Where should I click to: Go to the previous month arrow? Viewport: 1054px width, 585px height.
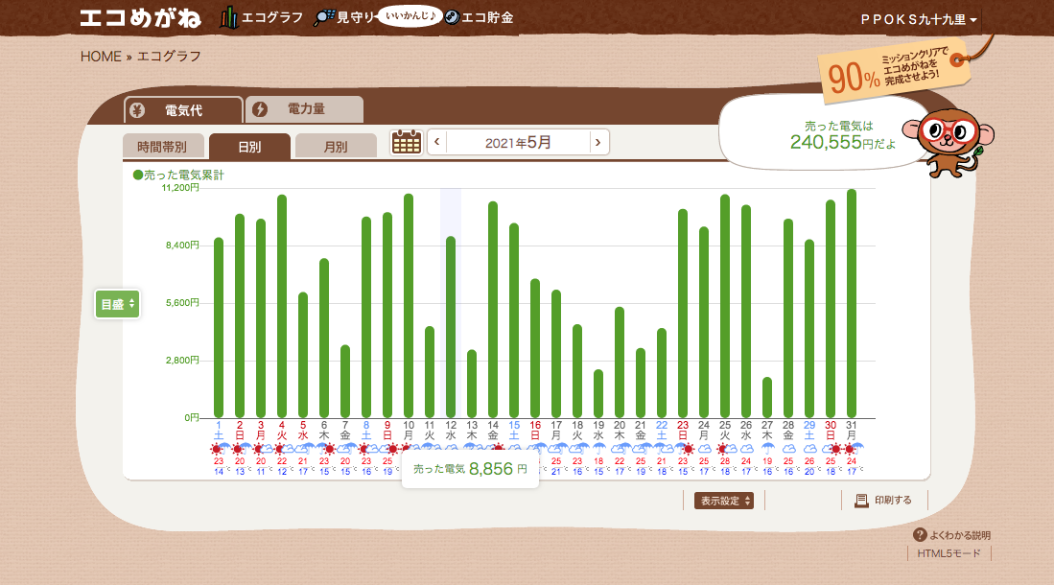point(437,142)
